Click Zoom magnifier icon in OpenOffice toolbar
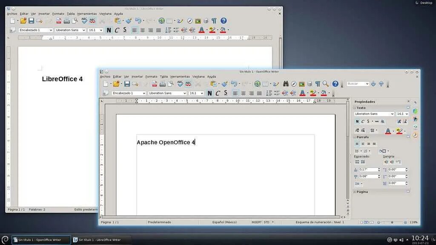The image size is (436, 245). [325, 84]
